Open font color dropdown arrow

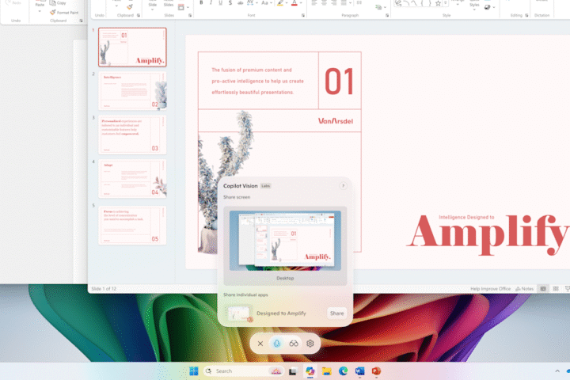pyautogui.click(x=301, y=3)
